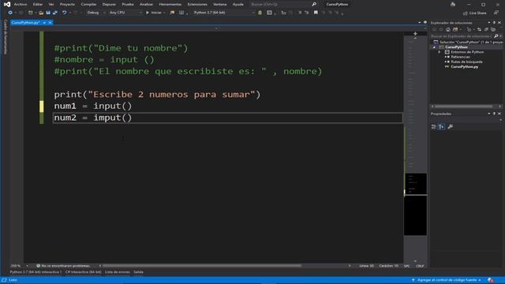This screenshot has width=505, height=284.
Task: Click the editor horizontal scrollbar
Action: pos(202,266)
